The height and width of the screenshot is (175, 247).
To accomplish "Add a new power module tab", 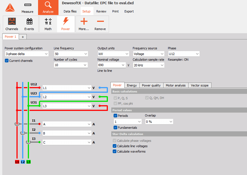I will click(x=23, y=37).
